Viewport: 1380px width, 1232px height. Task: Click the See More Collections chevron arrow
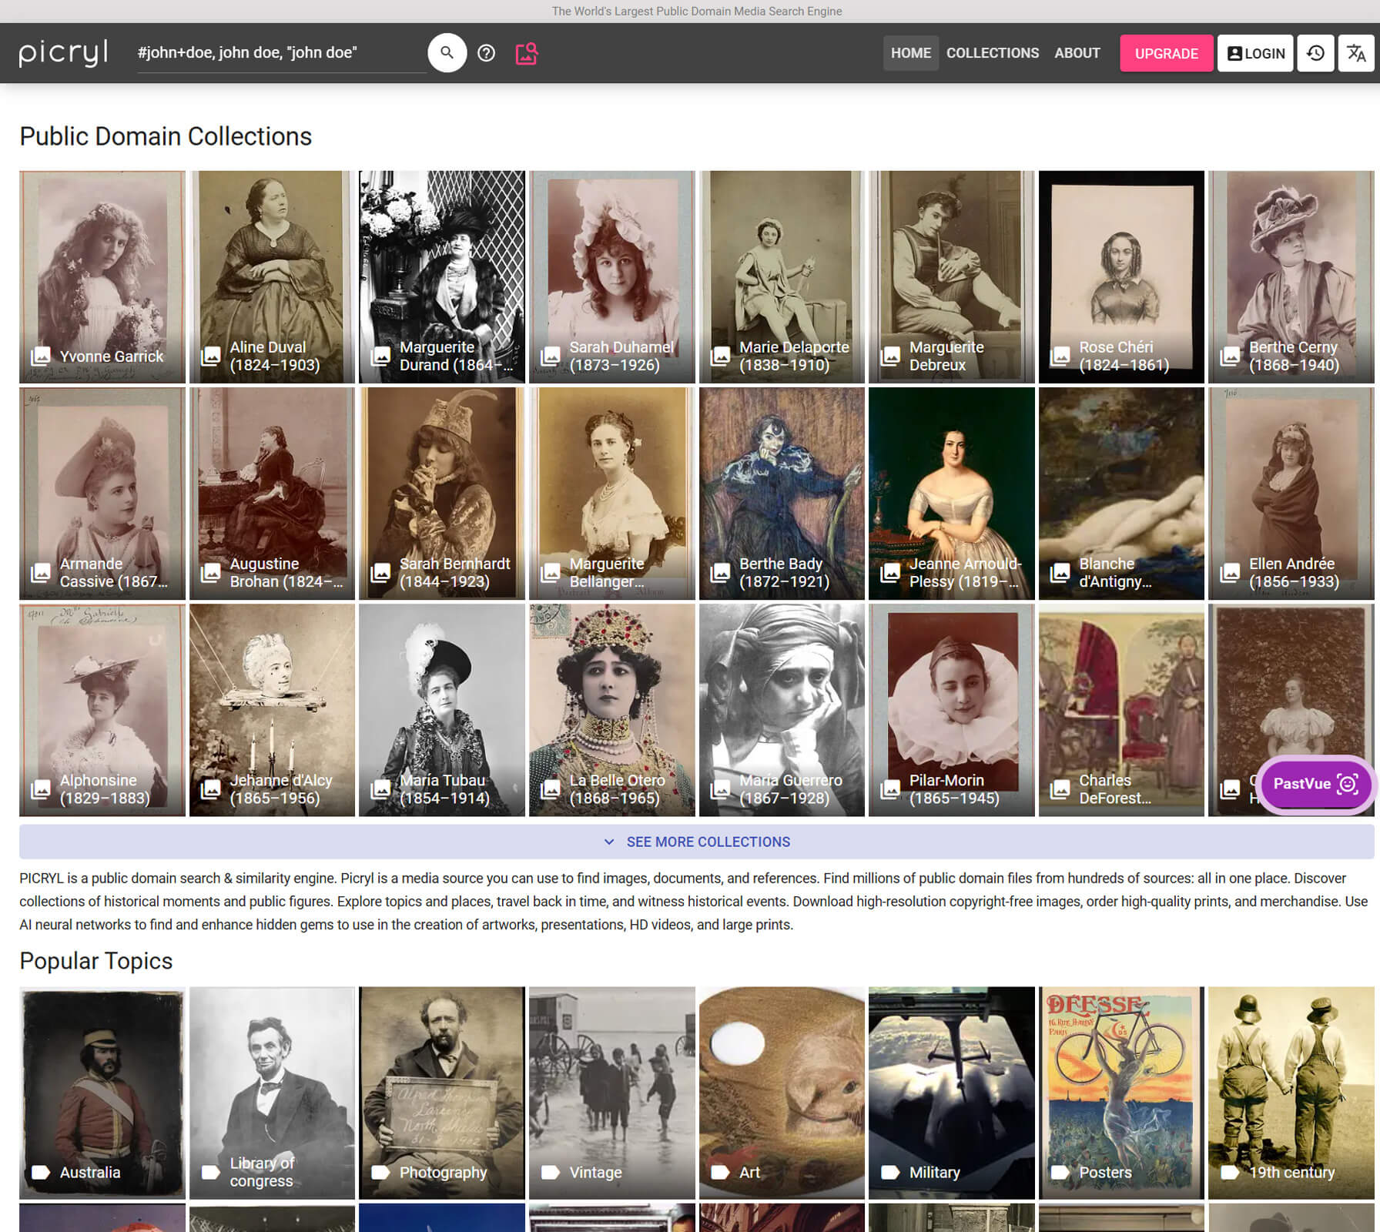coord(609,842)
